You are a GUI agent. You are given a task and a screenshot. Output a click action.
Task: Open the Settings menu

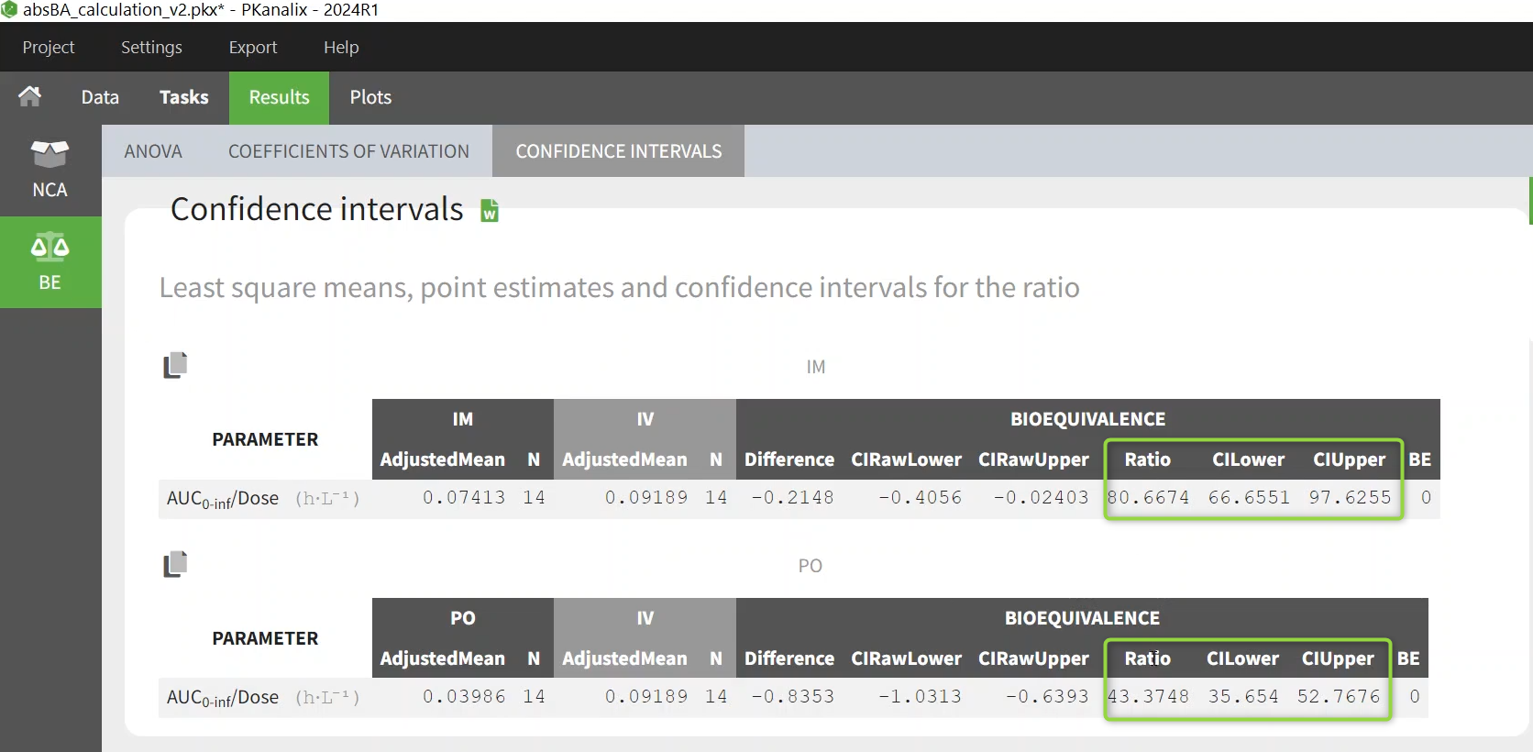point(151,47)
